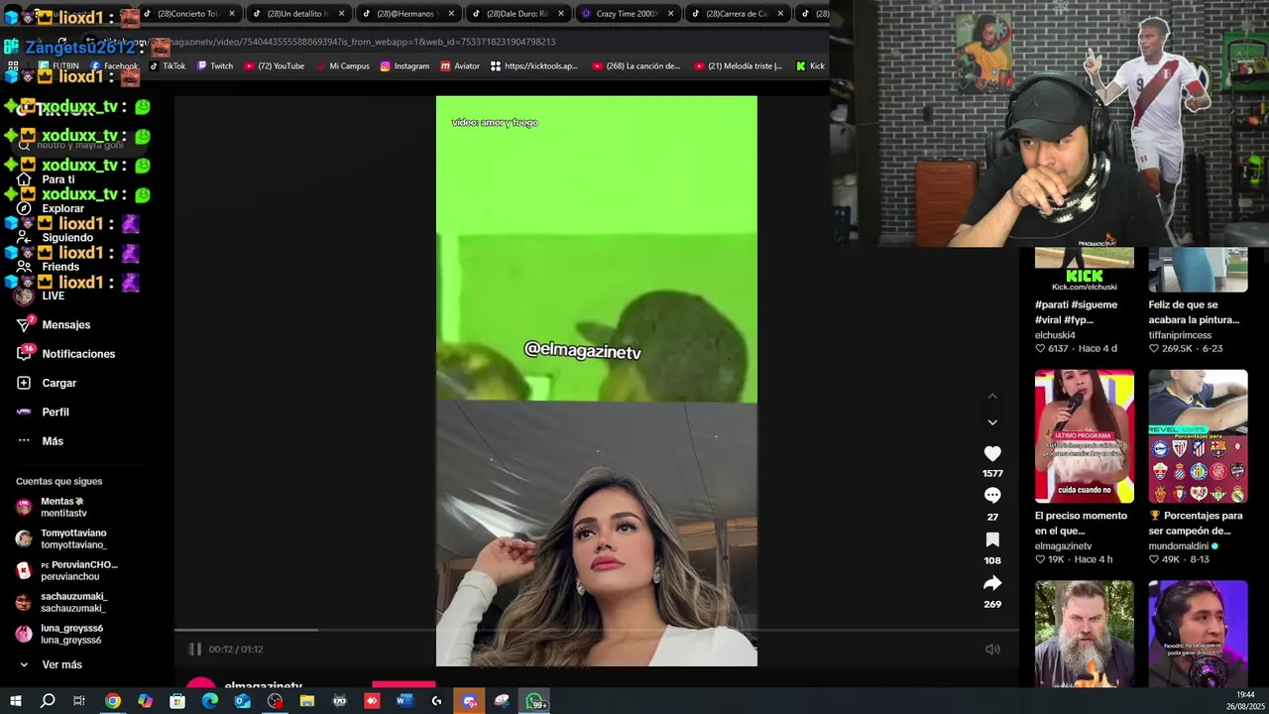Open the Windows Start menu
The width and height of the screenshot is (1269, 714).
coord(15,701)
